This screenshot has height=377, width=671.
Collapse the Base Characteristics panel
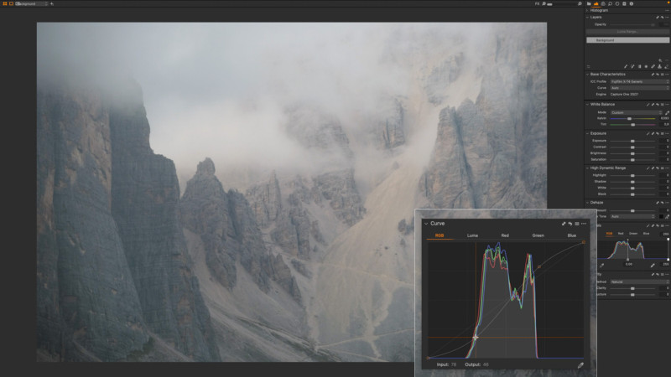point(588,75)
